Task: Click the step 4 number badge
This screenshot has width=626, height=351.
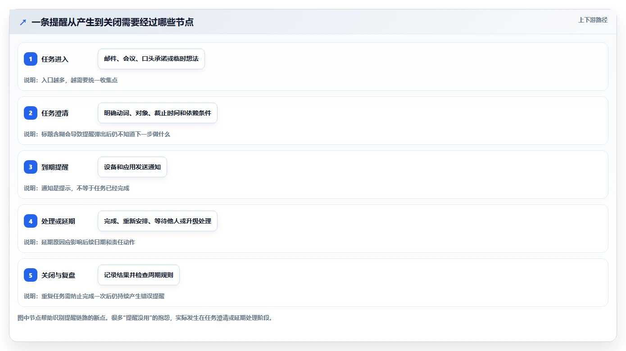Action: (x=31, y=221)
